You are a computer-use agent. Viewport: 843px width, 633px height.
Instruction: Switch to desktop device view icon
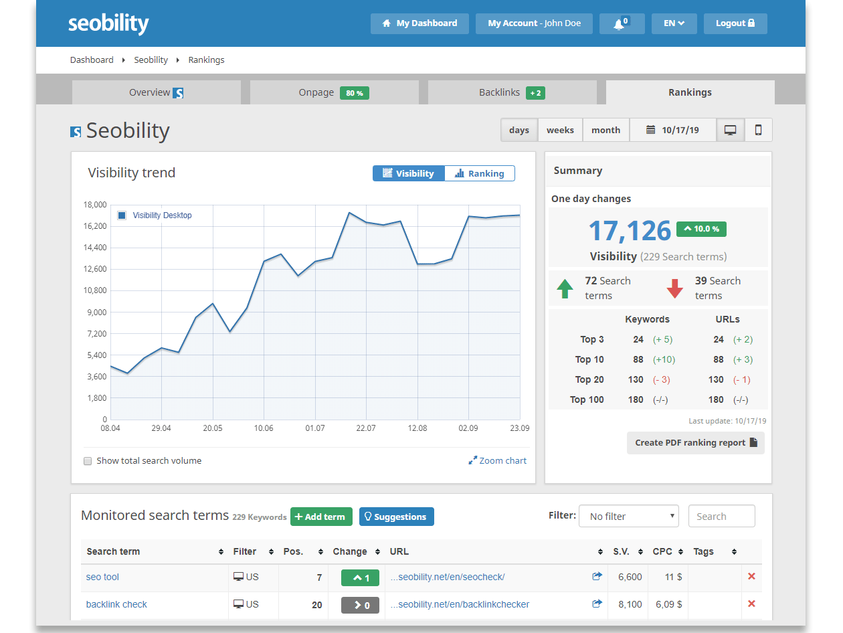pos(730,130)
